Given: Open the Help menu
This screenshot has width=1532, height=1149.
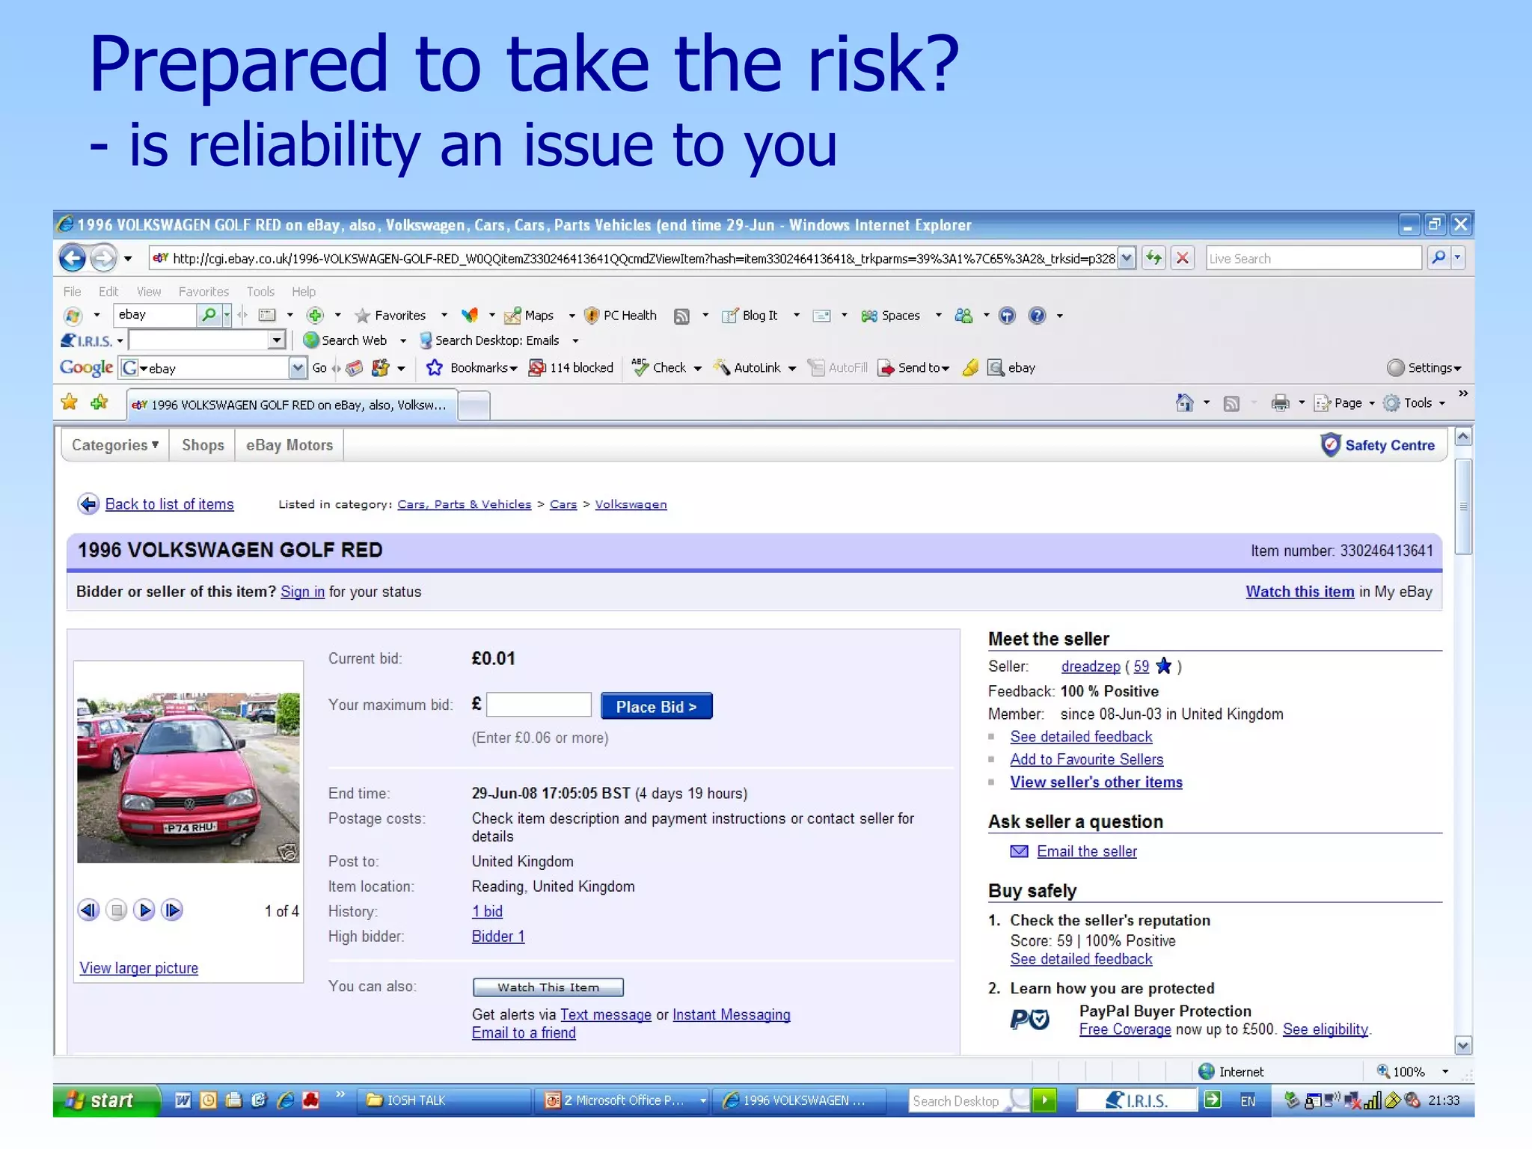Looking at the screenshot, I should tap(304, 292).
